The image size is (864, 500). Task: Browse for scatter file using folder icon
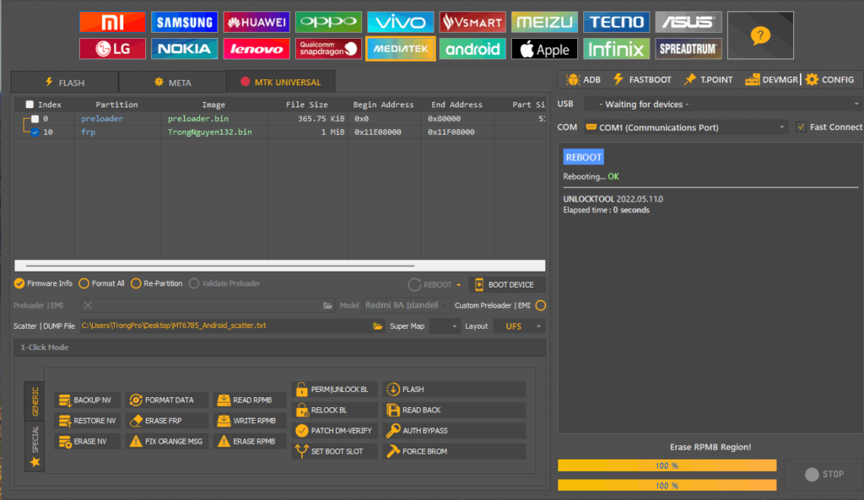pos(379,326)
